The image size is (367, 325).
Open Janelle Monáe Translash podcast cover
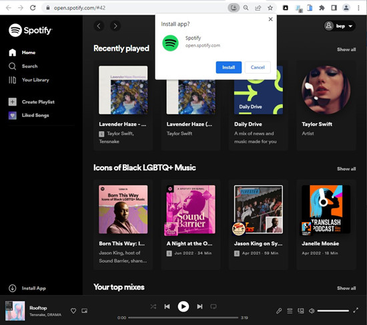tap(326, 209)
